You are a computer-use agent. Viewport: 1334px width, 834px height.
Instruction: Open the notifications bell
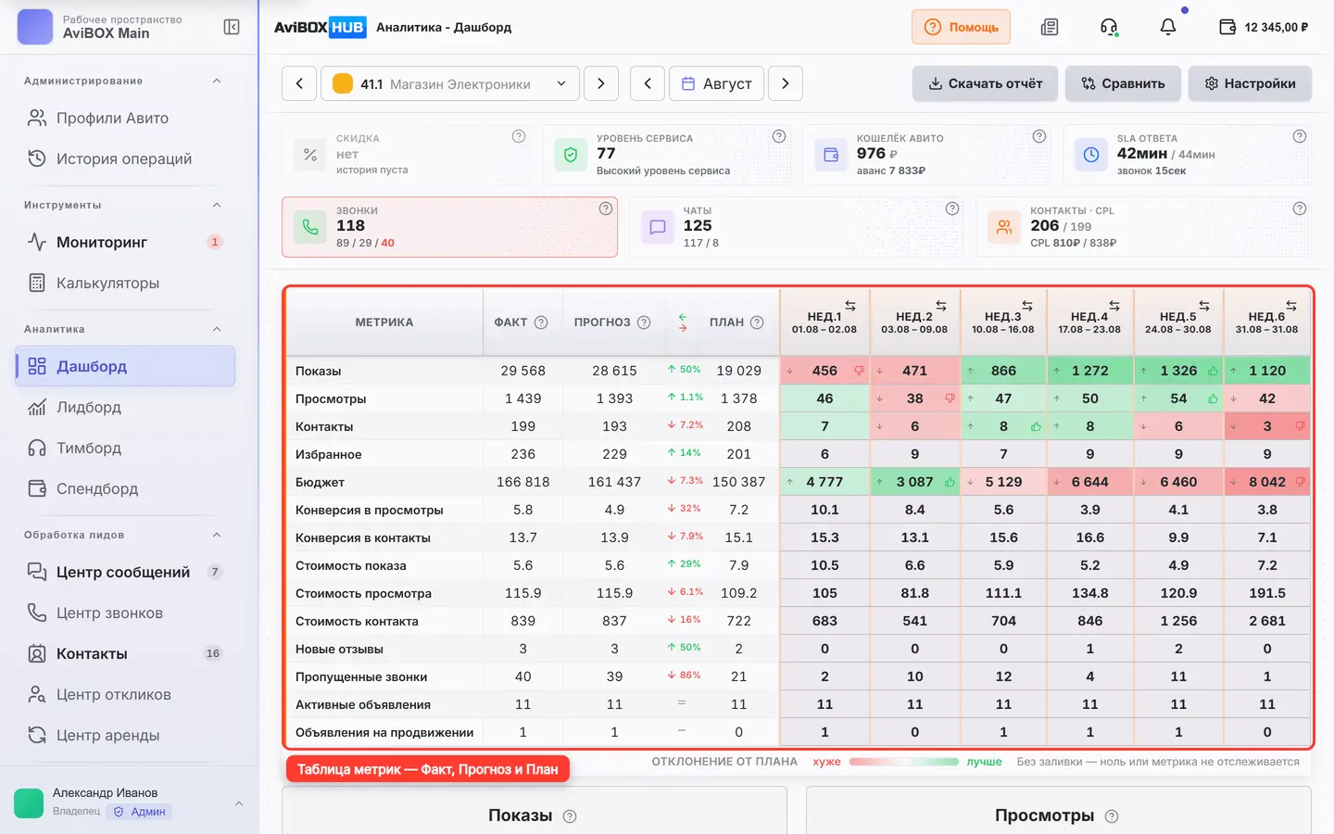(1168, 27)
